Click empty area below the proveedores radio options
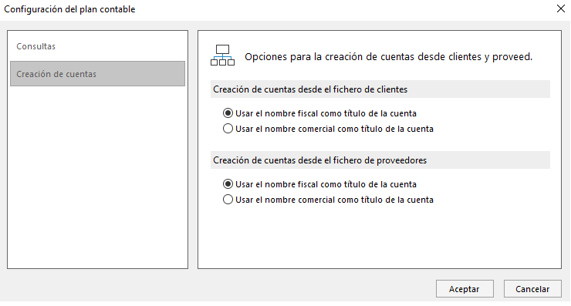The image size is (571, 306). (380, 237)
